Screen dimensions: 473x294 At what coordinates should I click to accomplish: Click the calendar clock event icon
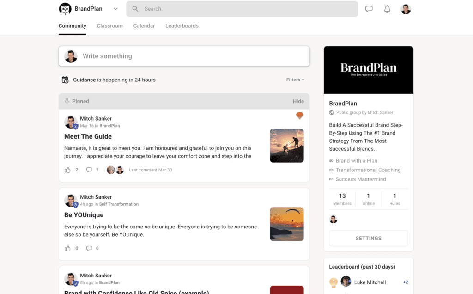point(65,80)
